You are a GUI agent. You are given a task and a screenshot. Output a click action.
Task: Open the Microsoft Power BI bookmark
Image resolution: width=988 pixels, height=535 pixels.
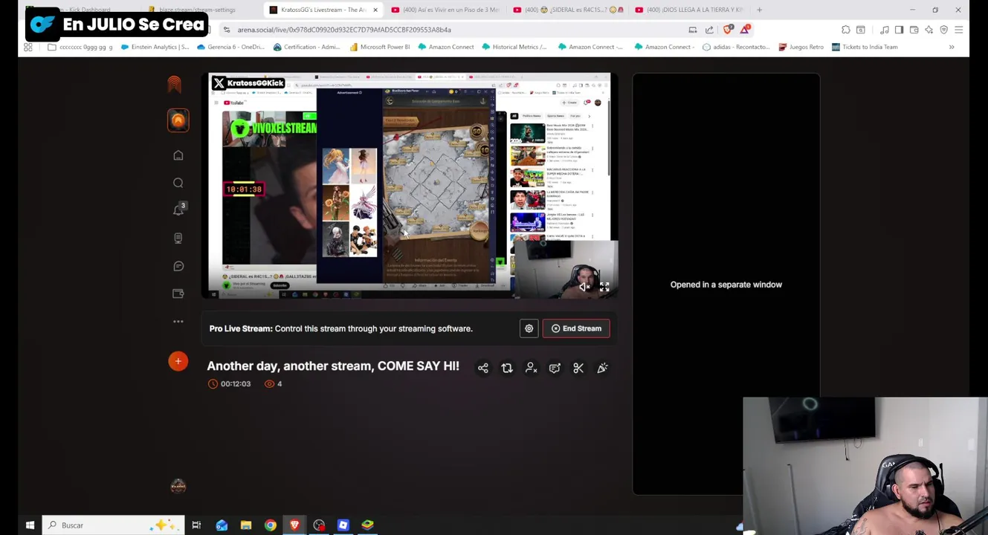pos(379,47)
